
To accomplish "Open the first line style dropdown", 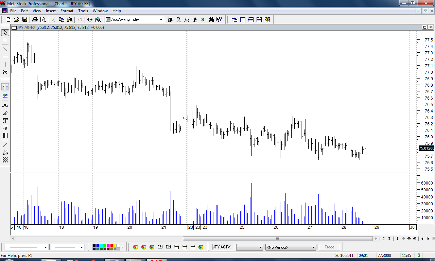I will click(x=46, y=247).
